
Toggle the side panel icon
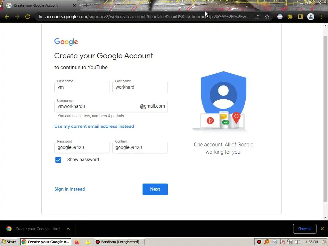click(x=300, y=17)
